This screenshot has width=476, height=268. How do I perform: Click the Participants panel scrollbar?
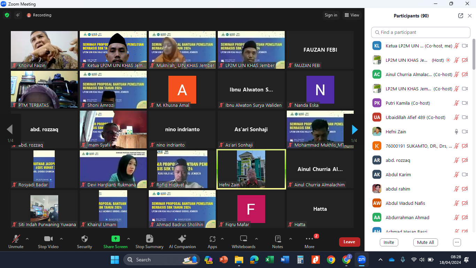point(474,56)
